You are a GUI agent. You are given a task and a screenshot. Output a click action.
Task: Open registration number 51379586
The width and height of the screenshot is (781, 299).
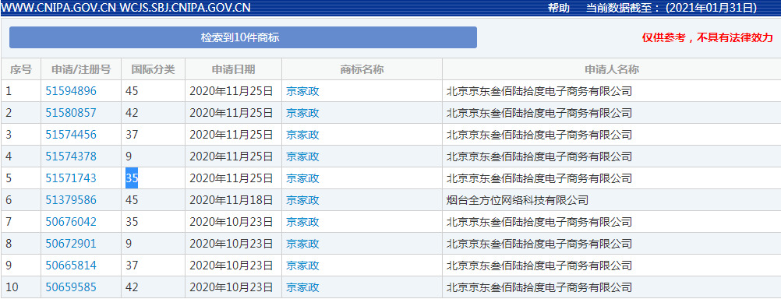tap(71, 200)
